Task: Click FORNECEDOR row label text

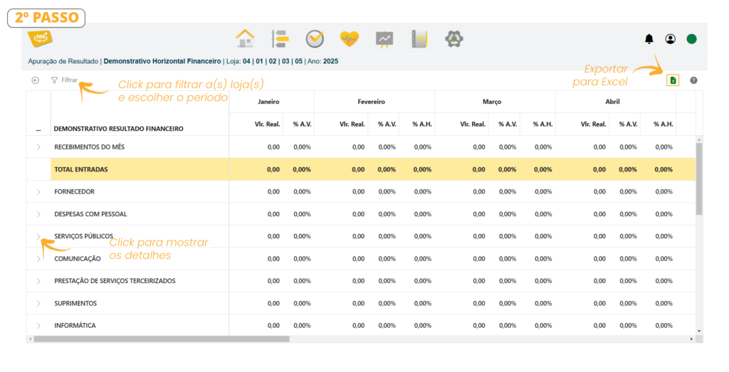Action: tap(74, 192)
